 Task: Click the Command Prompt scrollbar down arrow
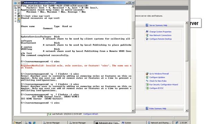(133, 111)
